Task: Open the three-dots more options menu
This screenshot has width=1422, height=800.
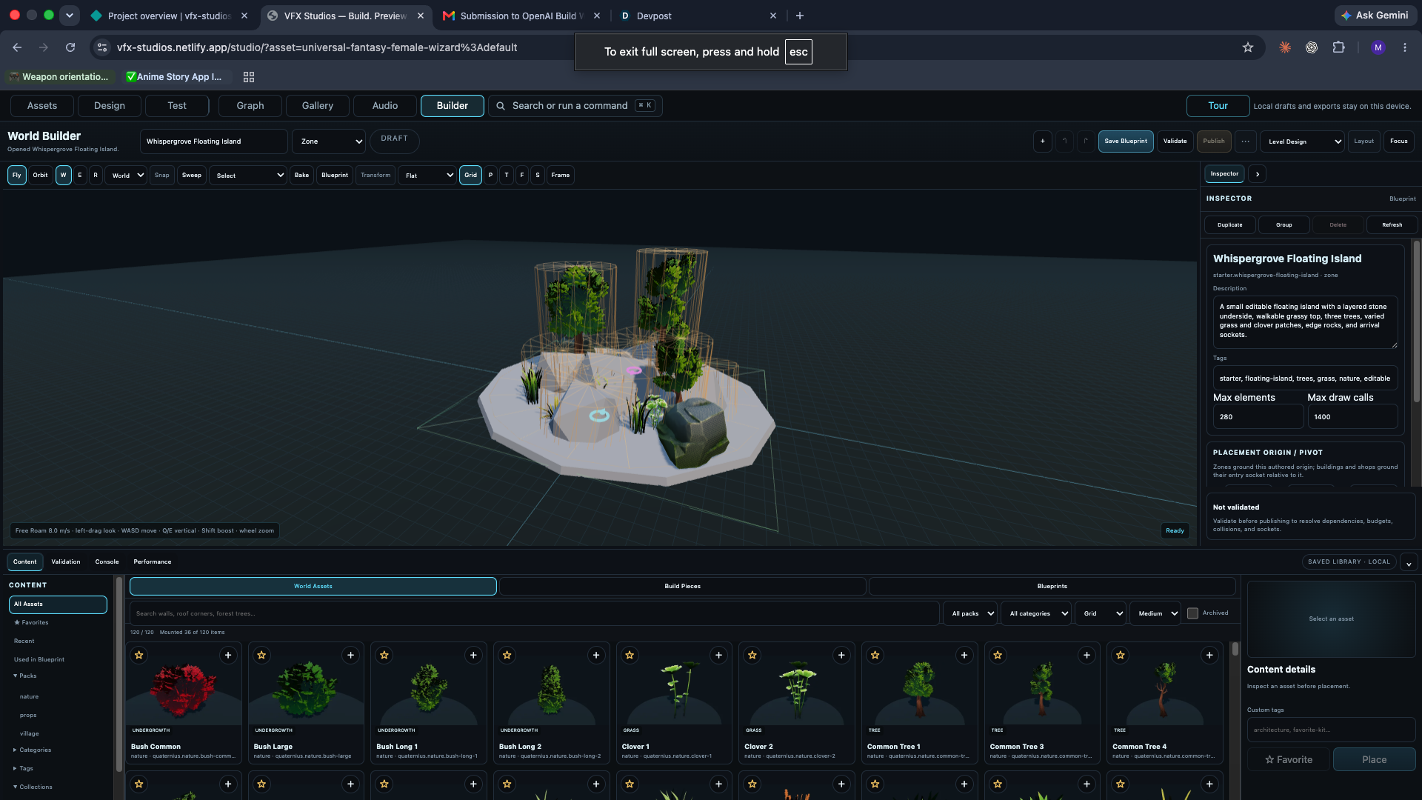Action: coord(1246,141)
